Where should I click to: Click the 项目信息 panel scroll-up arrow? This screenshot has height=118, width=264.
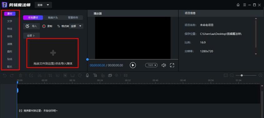pos(256,19)
